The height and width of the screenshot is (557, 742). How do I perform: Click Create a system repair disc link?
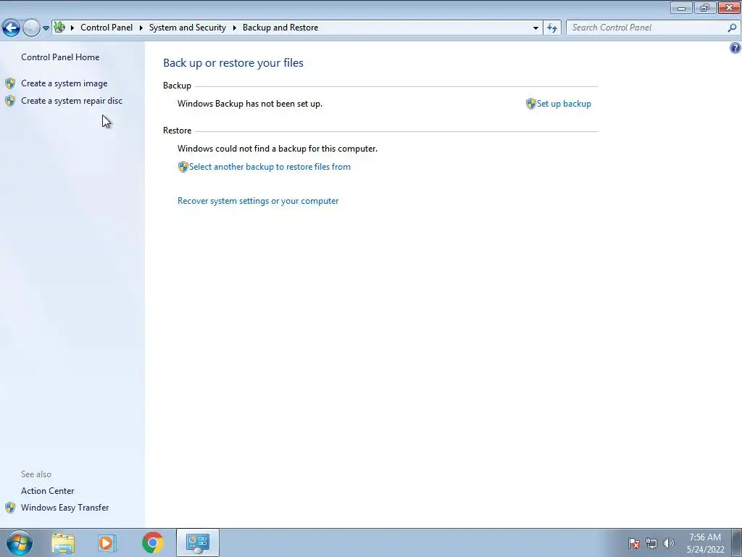(72, 100)
